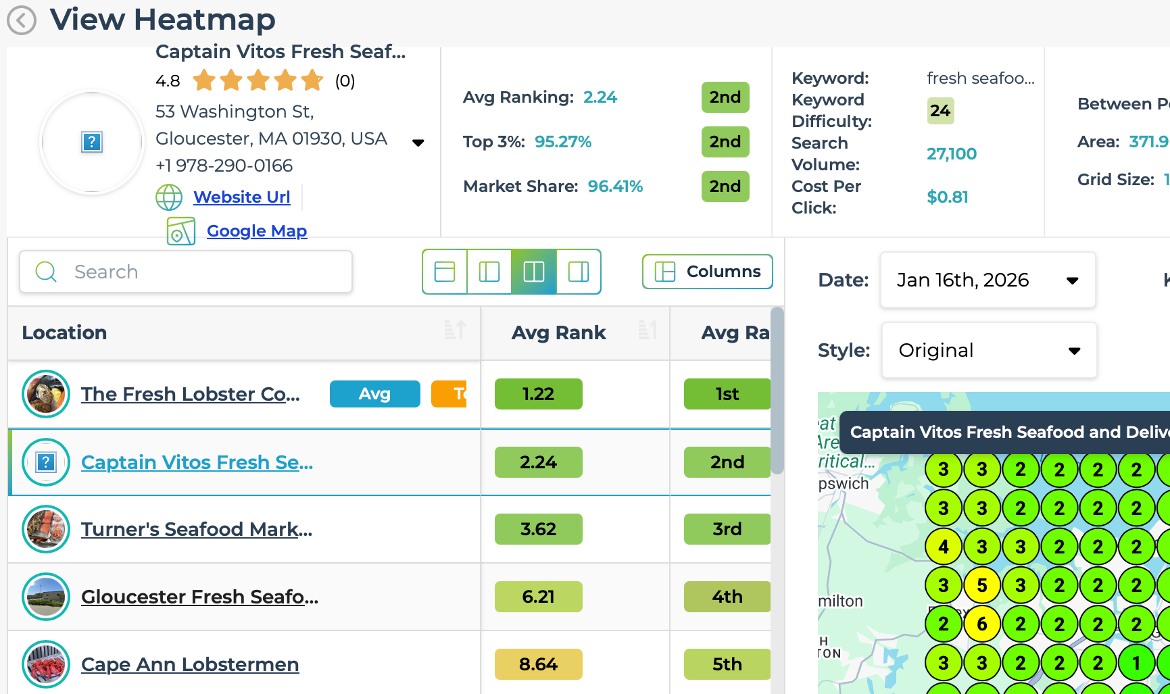Viewport: 1170px width, 694px height.
Task: Click the 4.8 star rating
Action: click(258, 80)
